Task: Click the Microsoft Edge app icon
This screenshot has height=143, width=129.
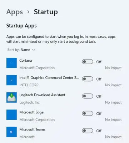Action: point(11,115)
